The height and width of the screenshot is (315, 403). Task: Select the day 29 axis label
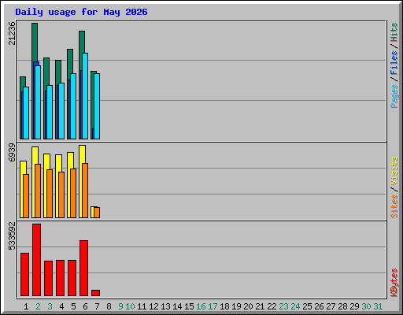click(354, 306)
